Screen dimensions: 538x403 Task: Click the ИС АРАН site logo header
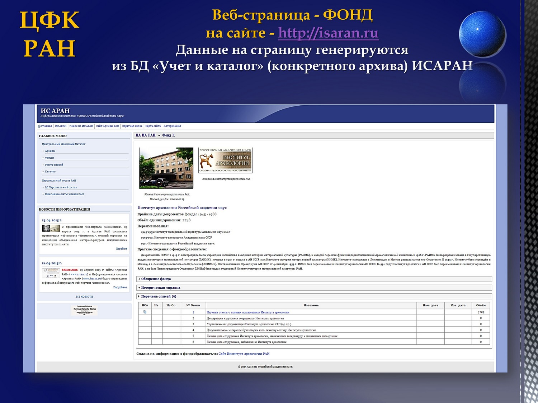coord(55,111)
